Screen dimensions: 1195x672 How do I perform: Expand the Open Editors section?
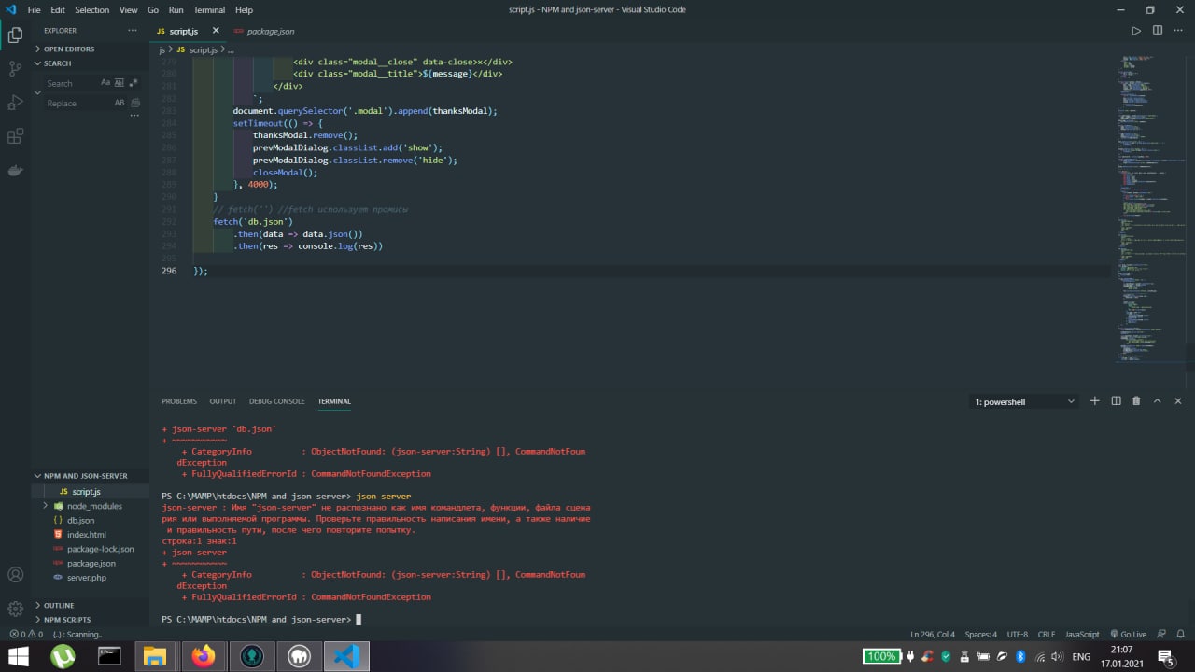[x=69, y=49]
